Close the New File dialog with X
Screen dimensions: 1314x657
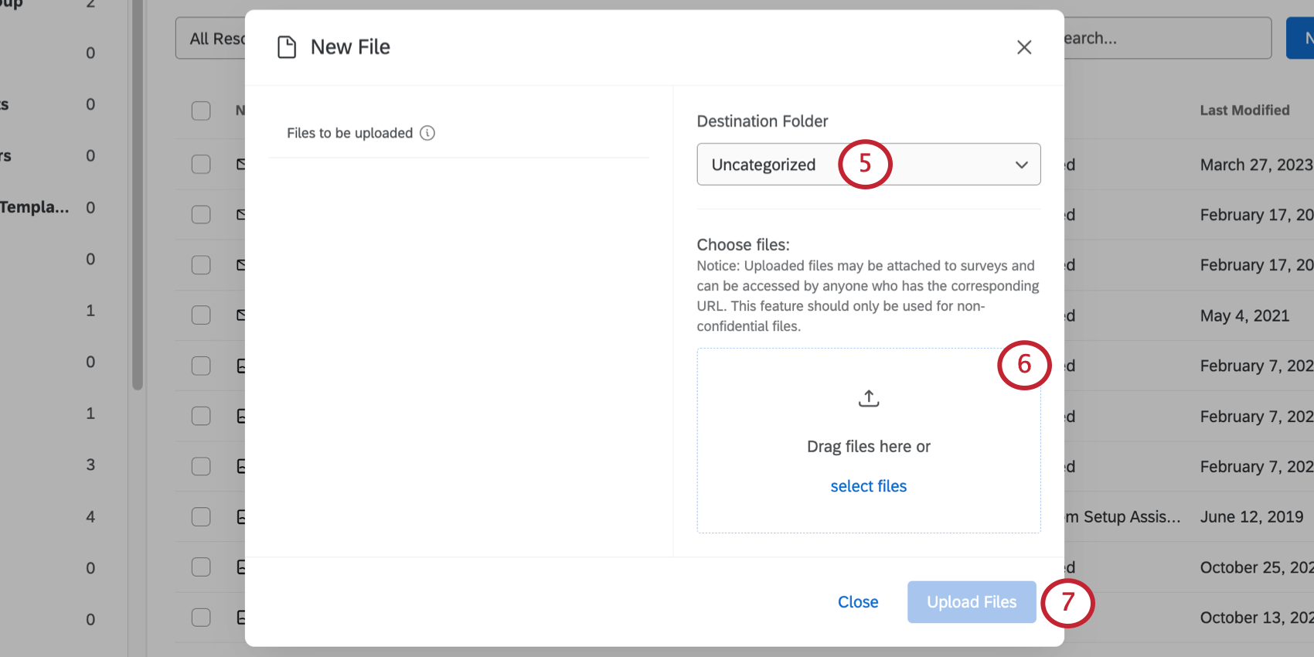(x=1024, y=47)
